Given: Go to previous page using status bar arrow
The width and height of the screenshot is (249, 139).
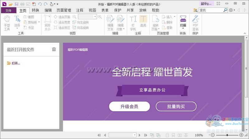Looking at the screenshot, I should (105, 135).
